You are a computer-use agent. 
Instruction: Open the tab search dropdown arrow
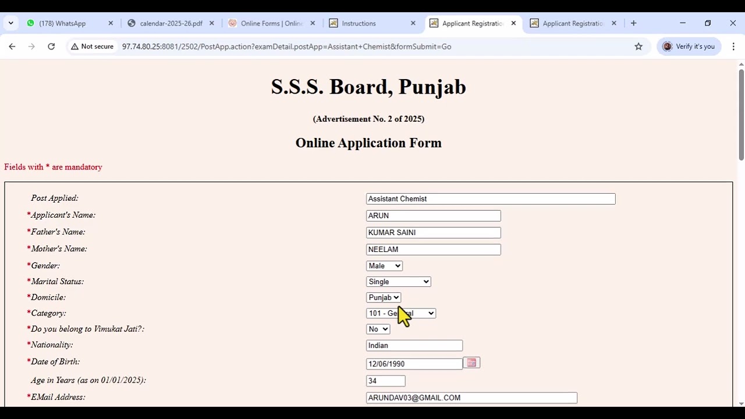click(10, 23)
